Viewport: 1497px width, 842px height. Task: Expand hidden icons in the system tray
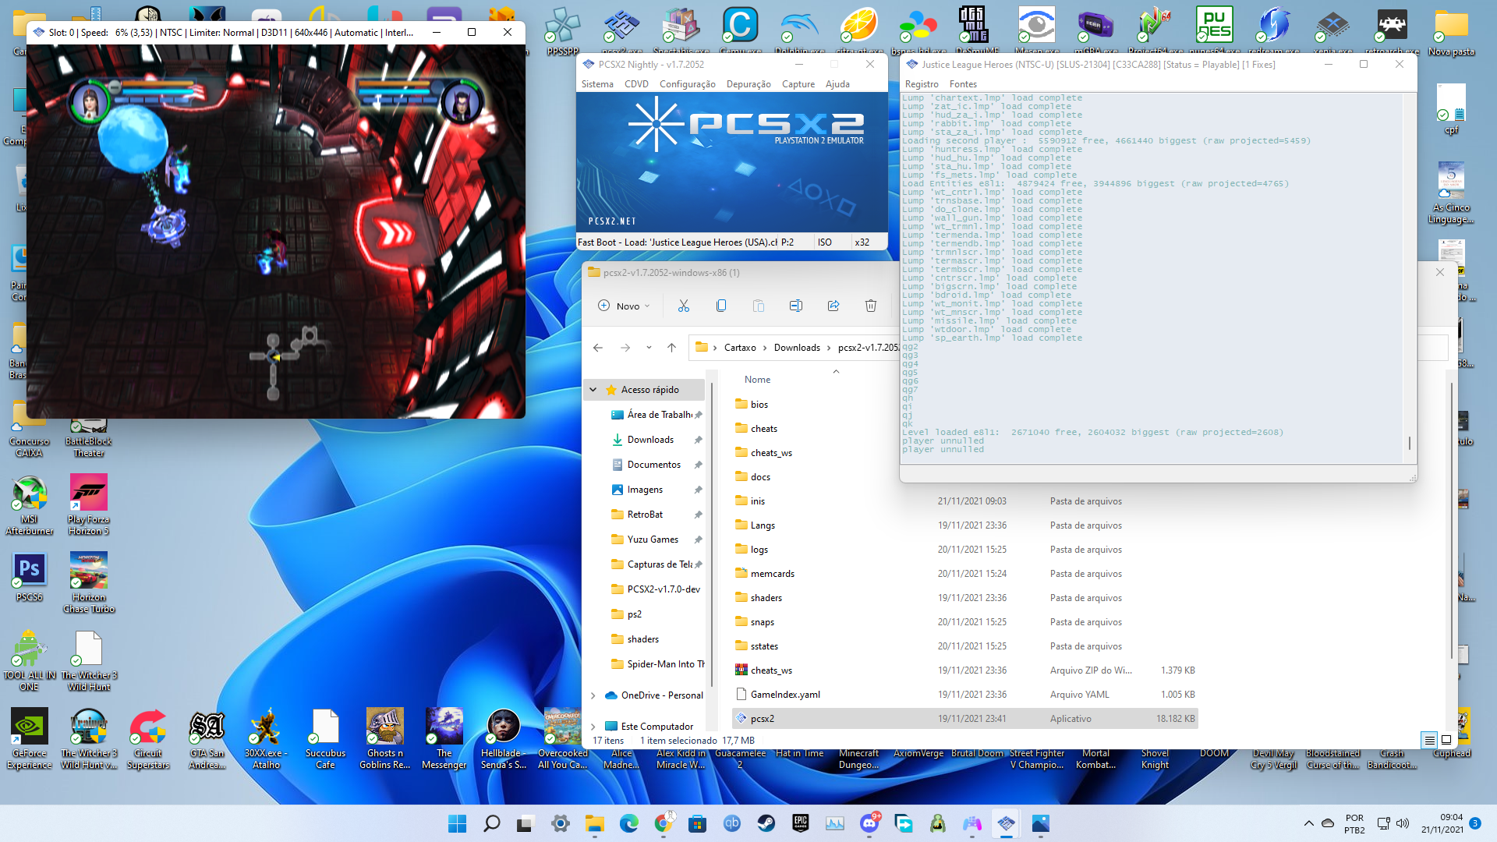(x=1310, y=823)
